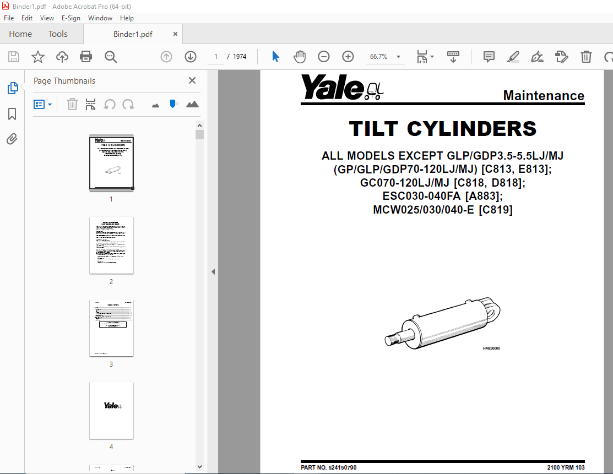Screen dimensions: 613x474
Task: Select page 4 thumbnail
Action: click(x=111, y=410)
